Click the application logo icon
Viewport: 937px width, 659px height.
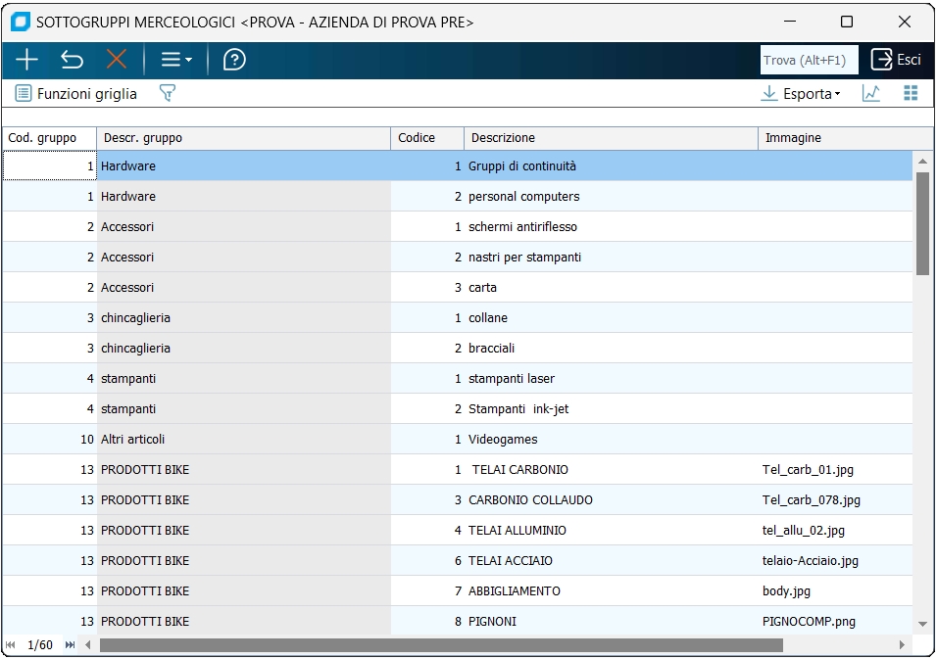click(21, 23)
